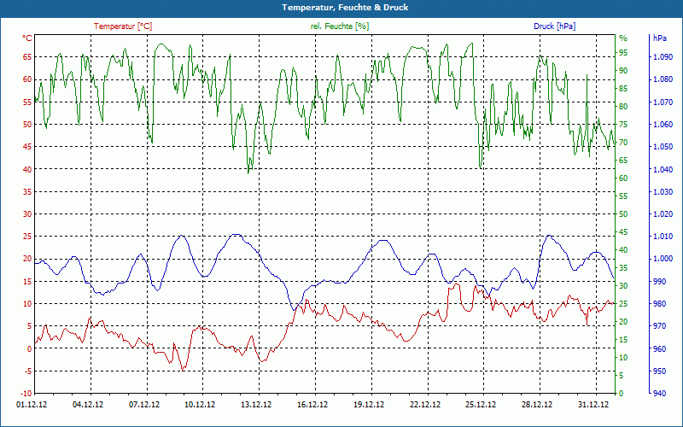This screenshot has height=427, width=683.
Task: Click the '-5' temperature axis value
Action: pos(27,371)
